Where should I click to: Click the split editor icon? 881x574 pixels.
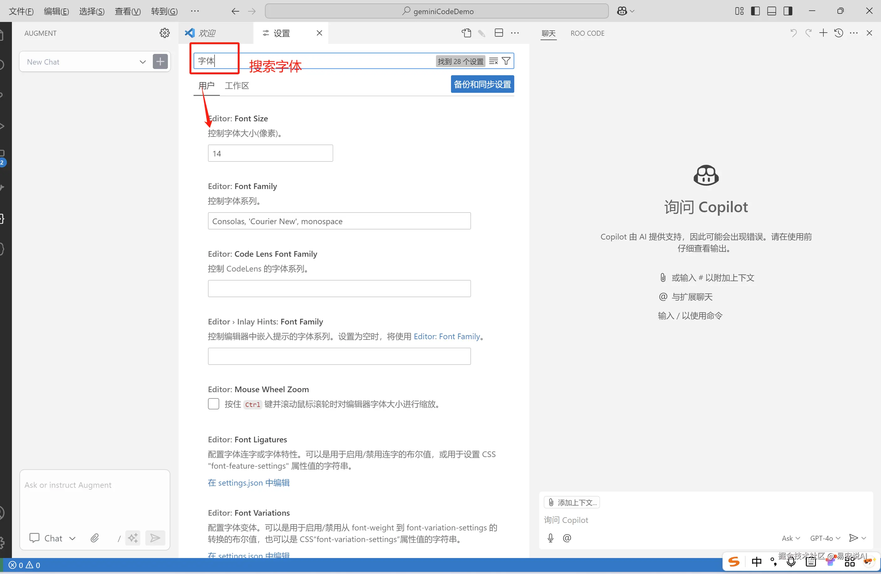[x=499, y=33]
